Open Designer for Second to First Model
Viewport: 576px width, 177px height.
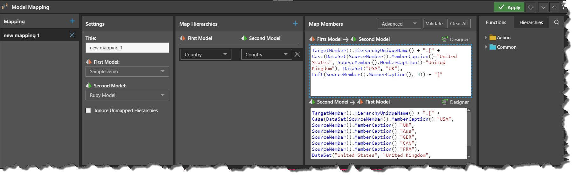point(456,102)
